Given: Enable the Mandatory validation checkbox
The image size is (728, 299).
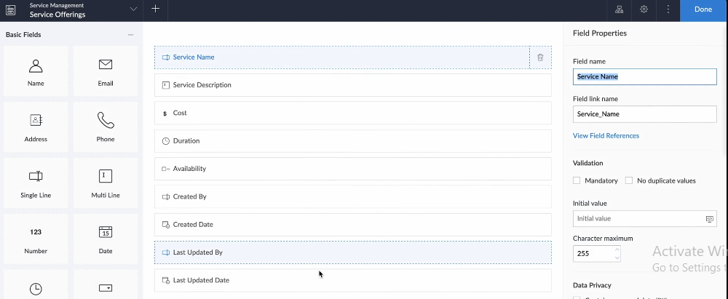Looking at the screenshot, I should point(577,180).
